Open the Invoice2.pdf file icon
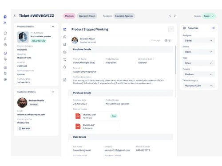The width and height of the screenshot is (222, 166). [78, 116]
